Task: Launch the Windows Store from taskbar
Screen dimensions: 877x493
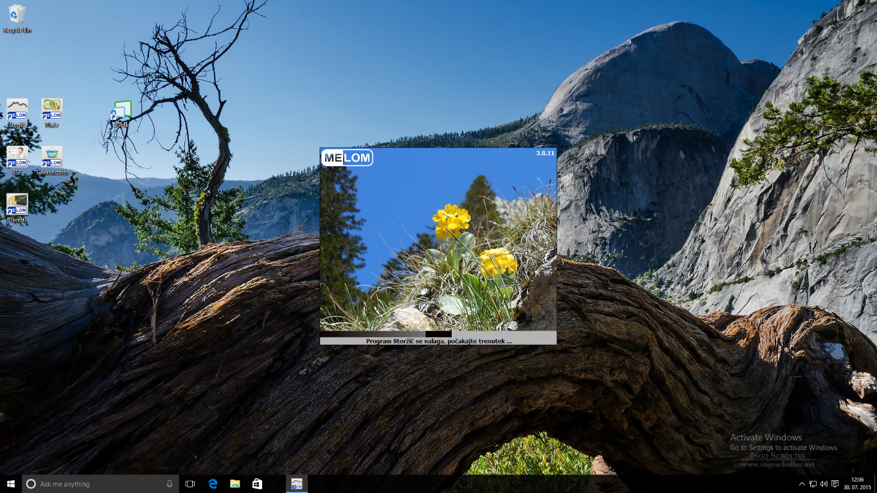Action: (x=257, y=484)
